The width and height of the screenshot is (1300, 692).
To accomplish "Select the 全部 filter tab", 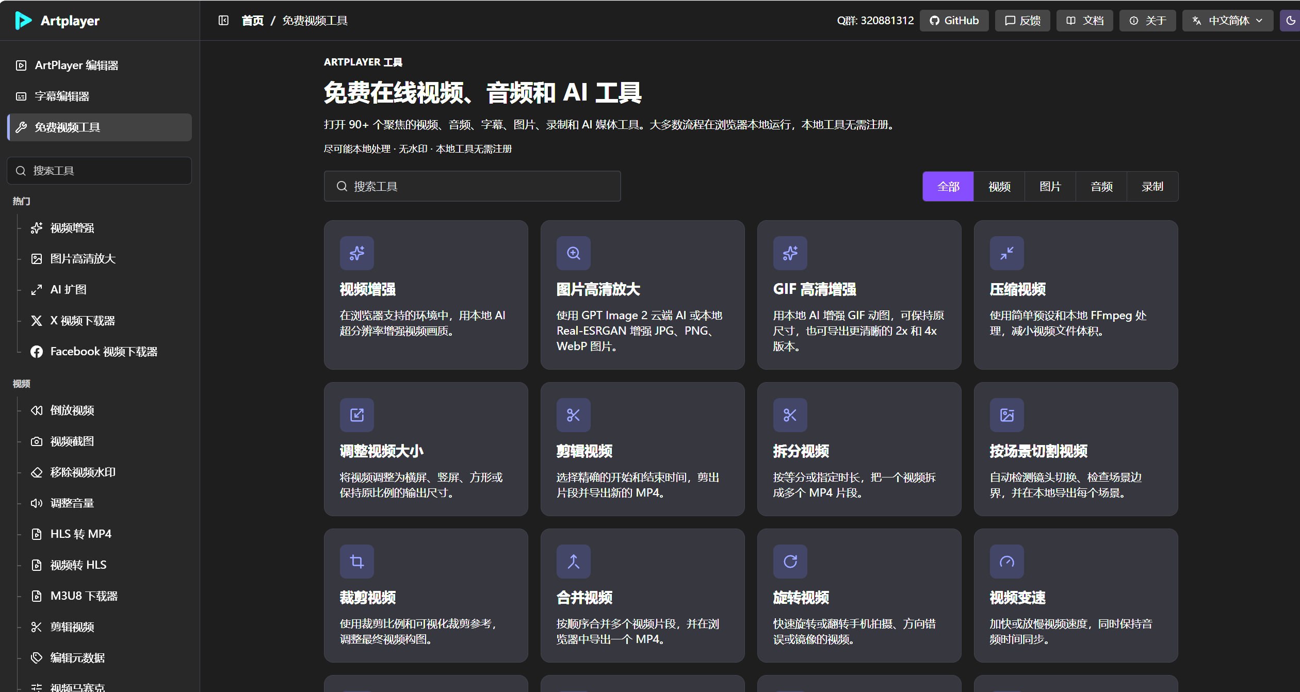I will click(x=948, y=187).
